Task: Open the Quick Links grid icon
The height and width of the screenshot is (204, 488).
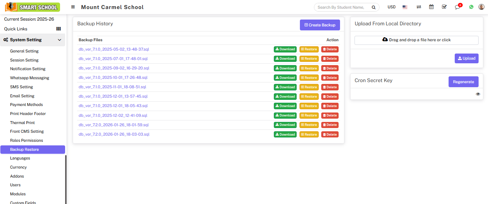Action: 59,29
